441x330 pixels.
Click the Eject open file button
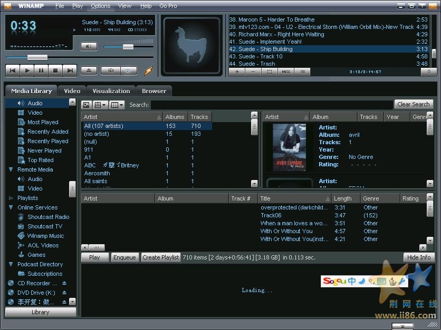click(x=89, y=70)
